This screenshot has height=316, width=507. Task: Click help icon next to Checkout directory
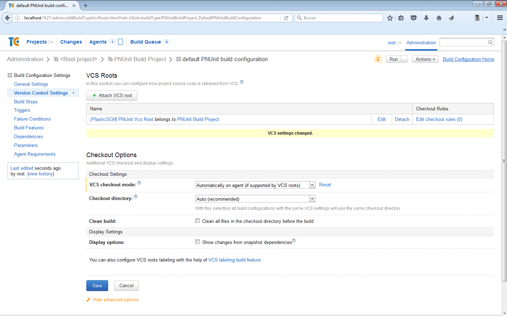click(x=136, y=197)
